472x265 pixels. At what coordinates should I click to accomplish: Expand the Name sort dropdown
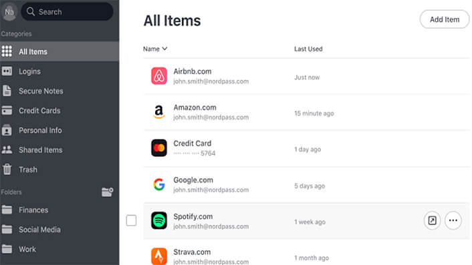point(155,49)
